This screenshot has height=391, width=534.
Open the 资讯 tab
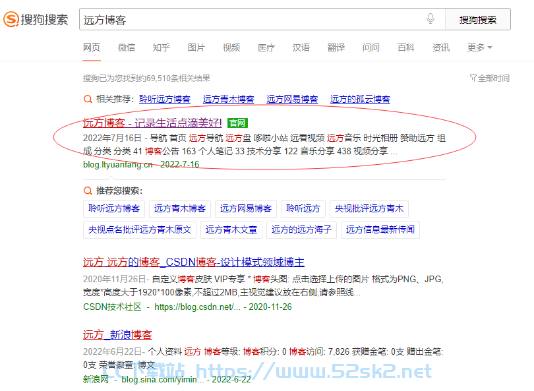[440, 47]
